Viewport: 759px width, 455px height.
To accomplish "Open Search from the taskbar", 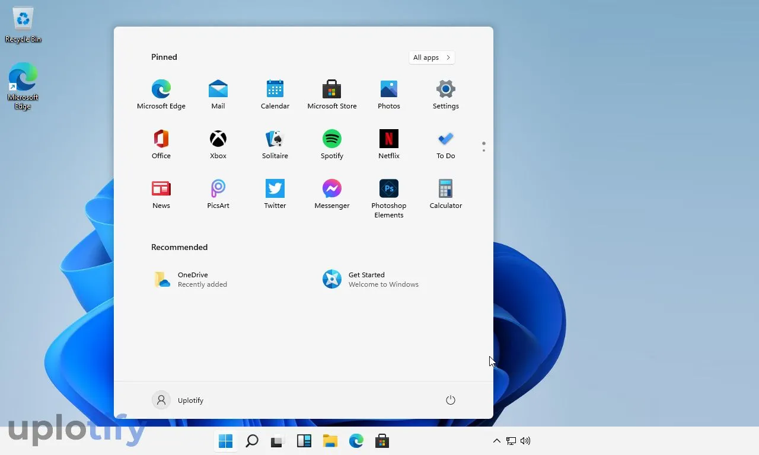I will click(252, 441).
